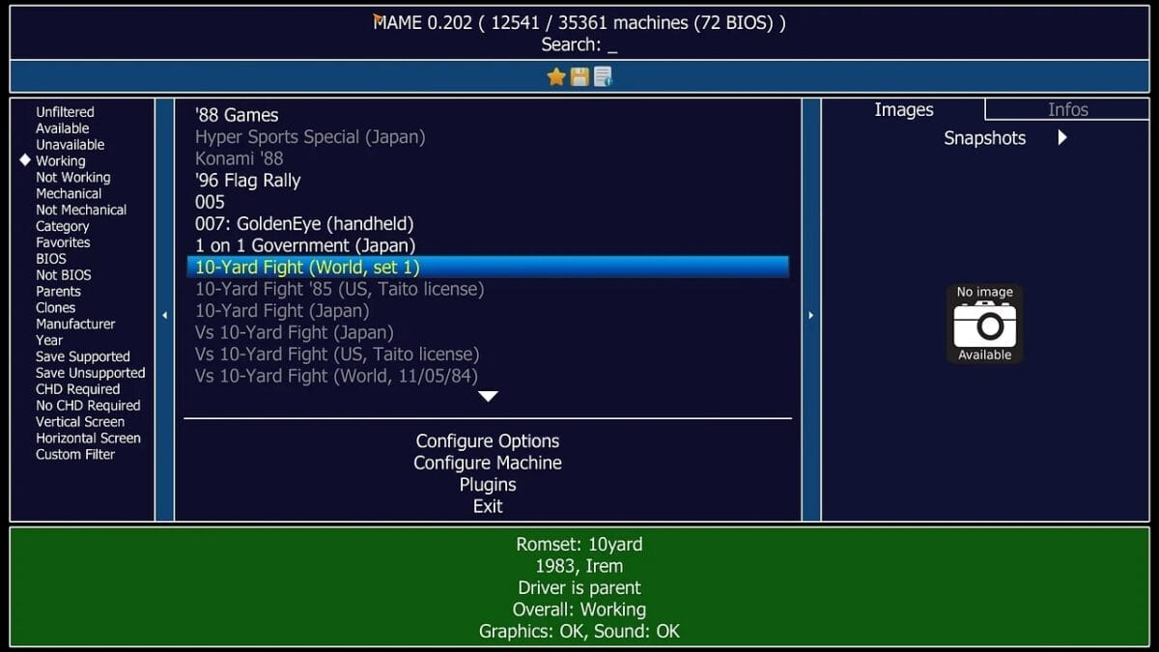Image resolution: width=1159 pixels, height=652 pixels.
Task: Select the Unavailable filter
Action: (x=71, y=145)
